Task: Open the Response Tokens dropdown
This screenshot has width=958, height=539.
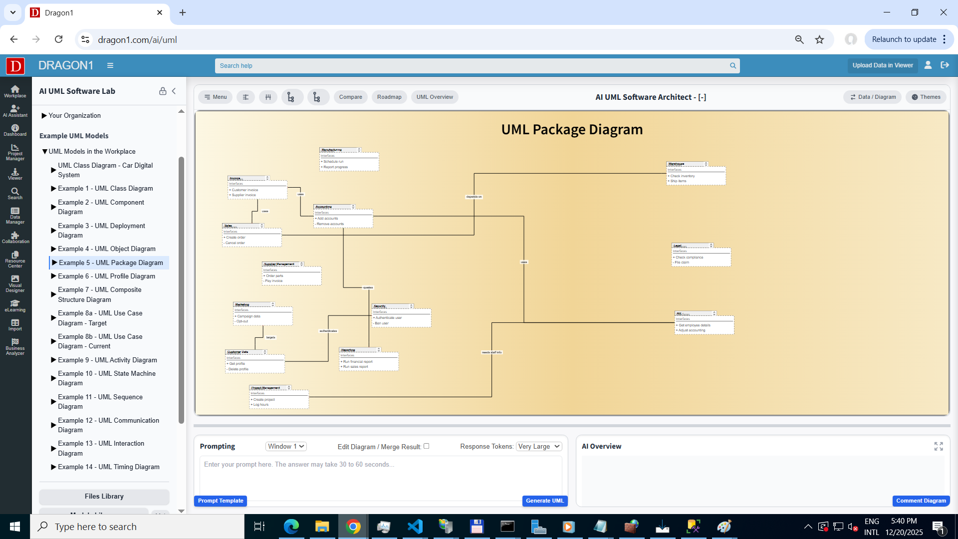Action: click(538, 446)
